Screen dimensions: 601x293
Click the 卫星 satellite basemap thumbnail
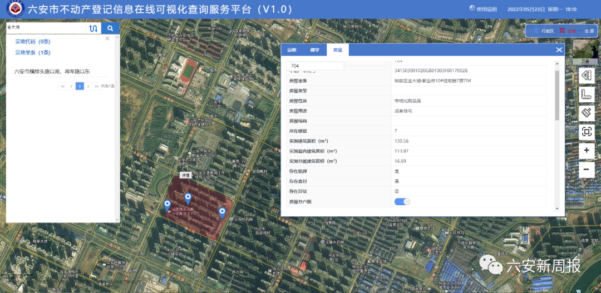click(x=585, y=51)
